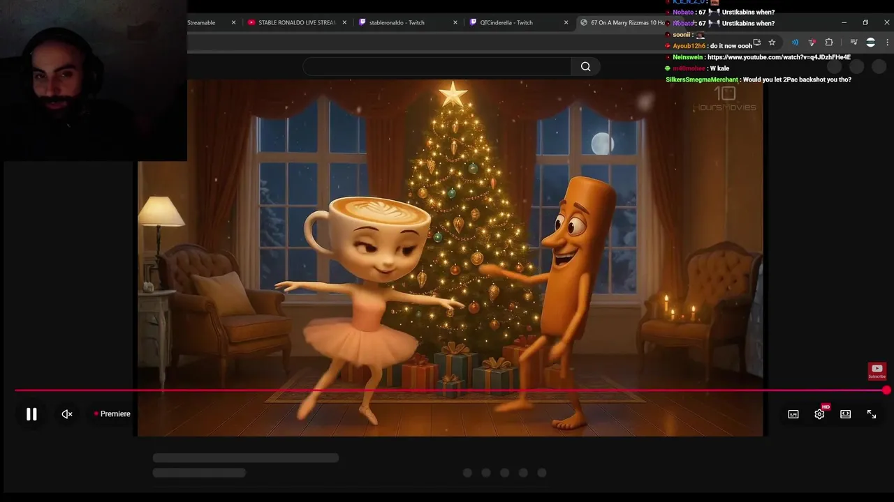
Task: Bookmark this page with the star icon
Action: coord(772,43)
